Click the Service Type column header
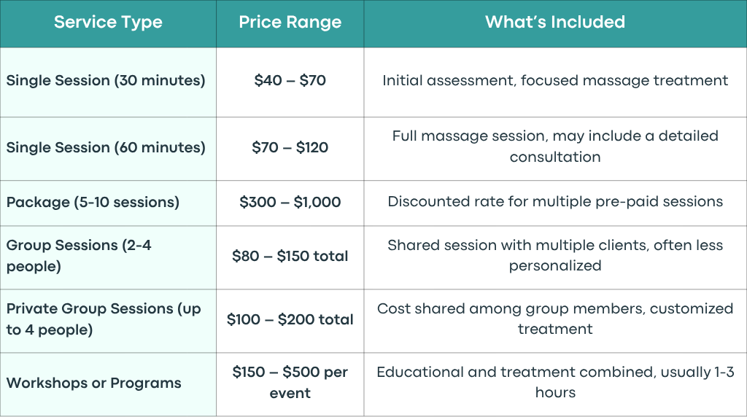The width and height of the screenshot is (747, 417). click(x=108, y=23)
